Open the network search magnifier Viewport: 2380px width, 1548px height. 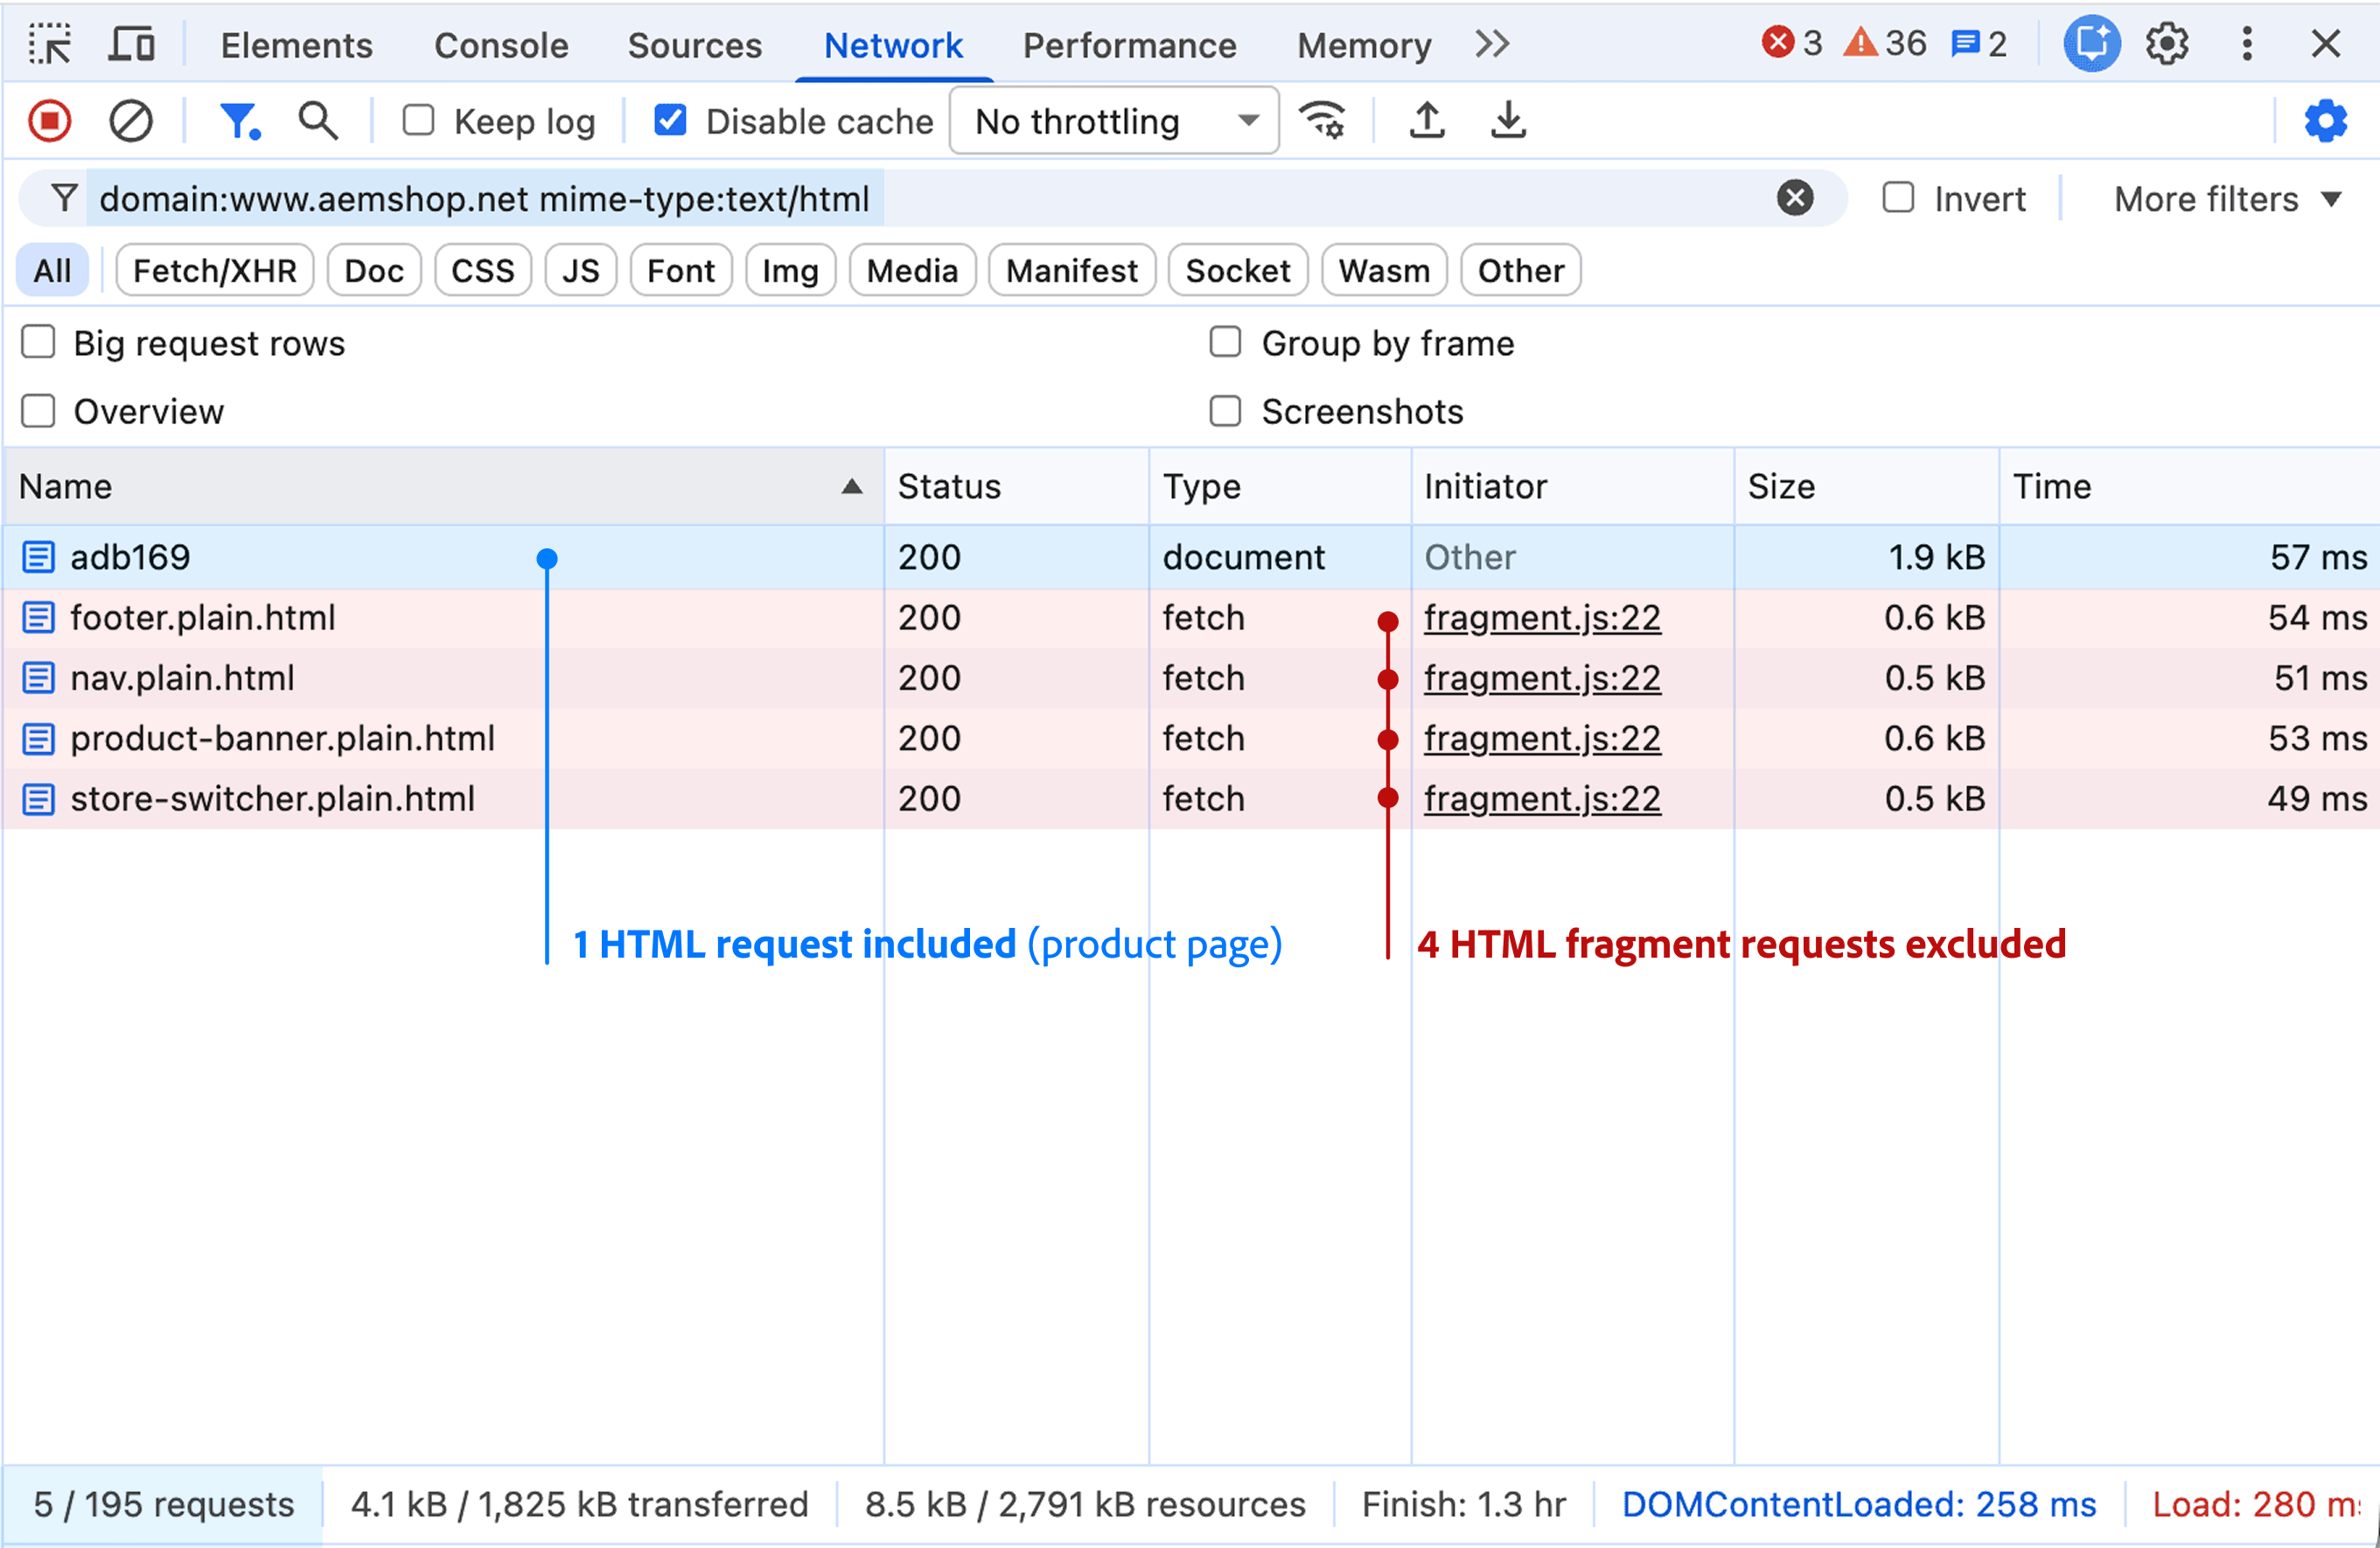click(x=318, y=121)
